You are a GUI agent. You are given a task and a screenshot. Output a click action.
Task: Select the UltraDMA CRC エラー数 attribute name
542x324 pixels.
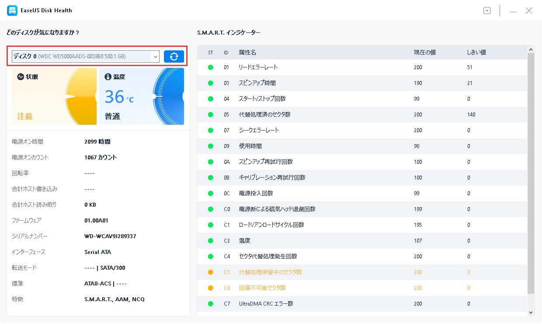266,304
